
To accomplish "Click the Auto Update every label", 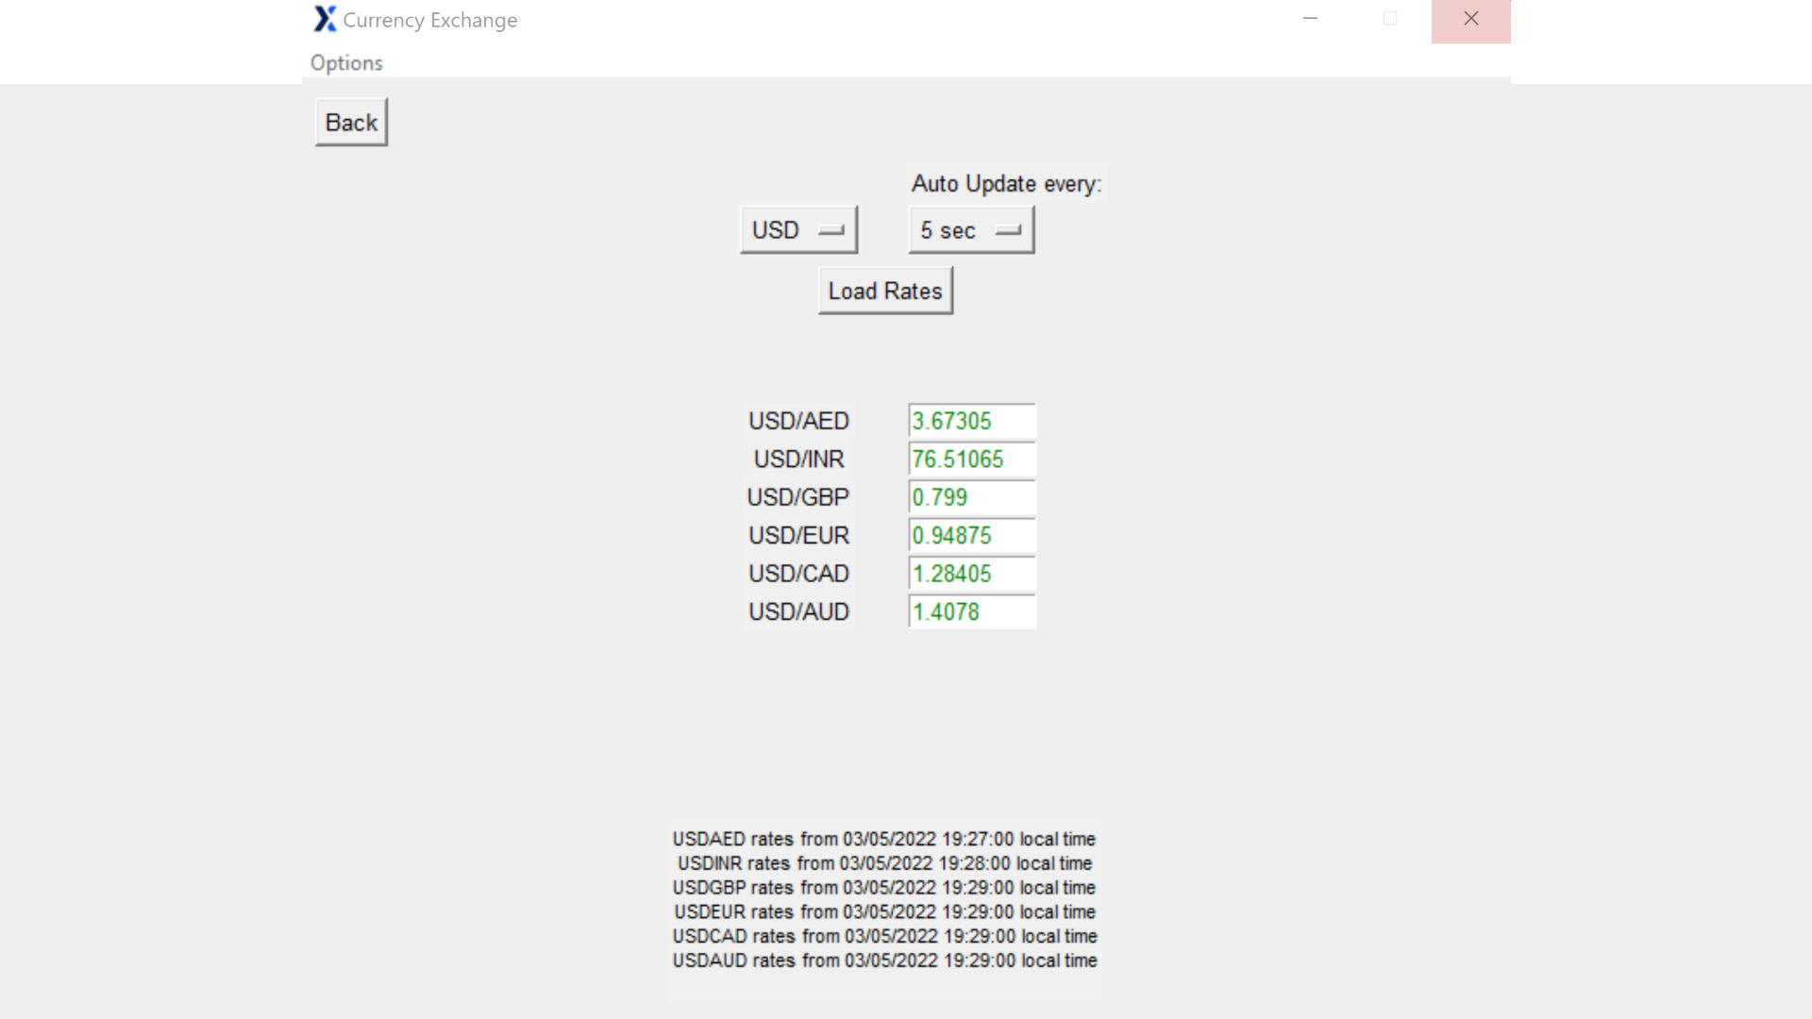I will click(x=1006, y=184).
